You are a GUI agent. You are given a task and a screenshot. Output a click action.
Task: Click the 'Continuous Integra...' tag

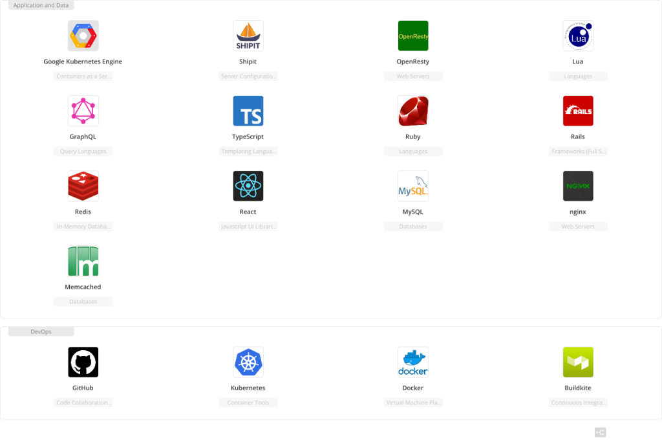578,403
